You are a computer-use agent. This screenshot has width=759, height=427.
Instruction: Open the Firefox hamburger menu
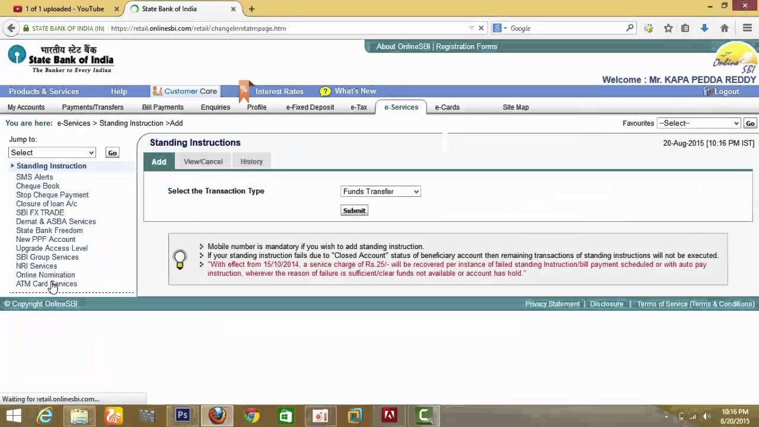(x=747, y=28)
